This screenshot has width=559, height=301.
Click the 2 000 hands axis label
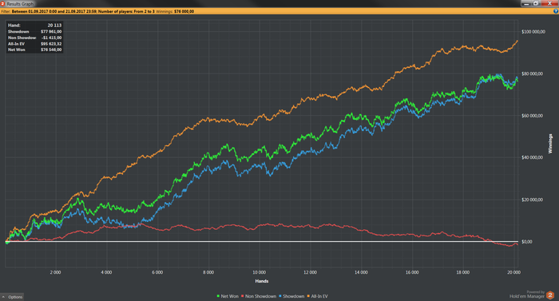pos(55,272)
